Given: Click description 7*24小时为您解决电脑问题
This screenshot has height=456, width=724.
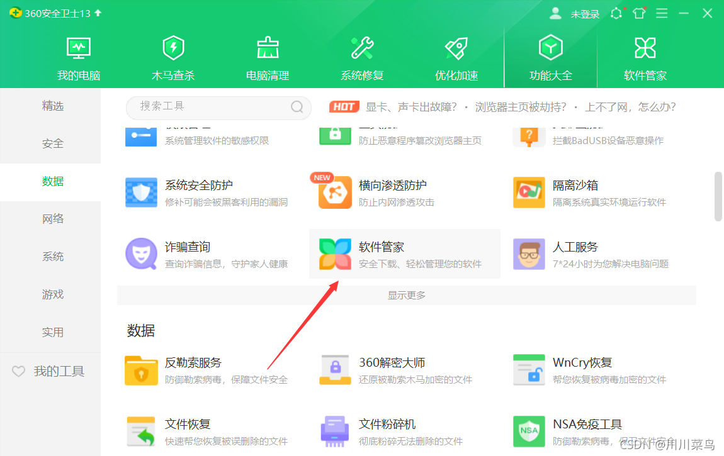Looking at the screenshot, I should [x=611, y=264].
